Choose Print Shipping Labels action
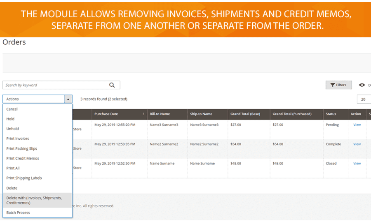Viewport: 371px width, 222px height. [x=24, y=178]
